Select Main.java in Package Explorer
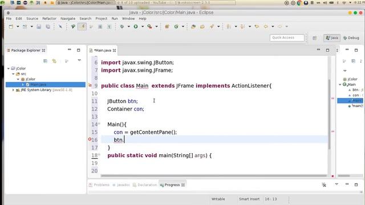365x205 pixels. pyautogui.click(x=46, y=84)
